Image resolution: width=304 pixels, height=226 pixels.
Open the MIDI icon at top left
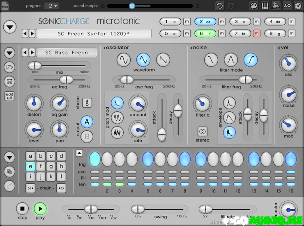click(5, 6)
